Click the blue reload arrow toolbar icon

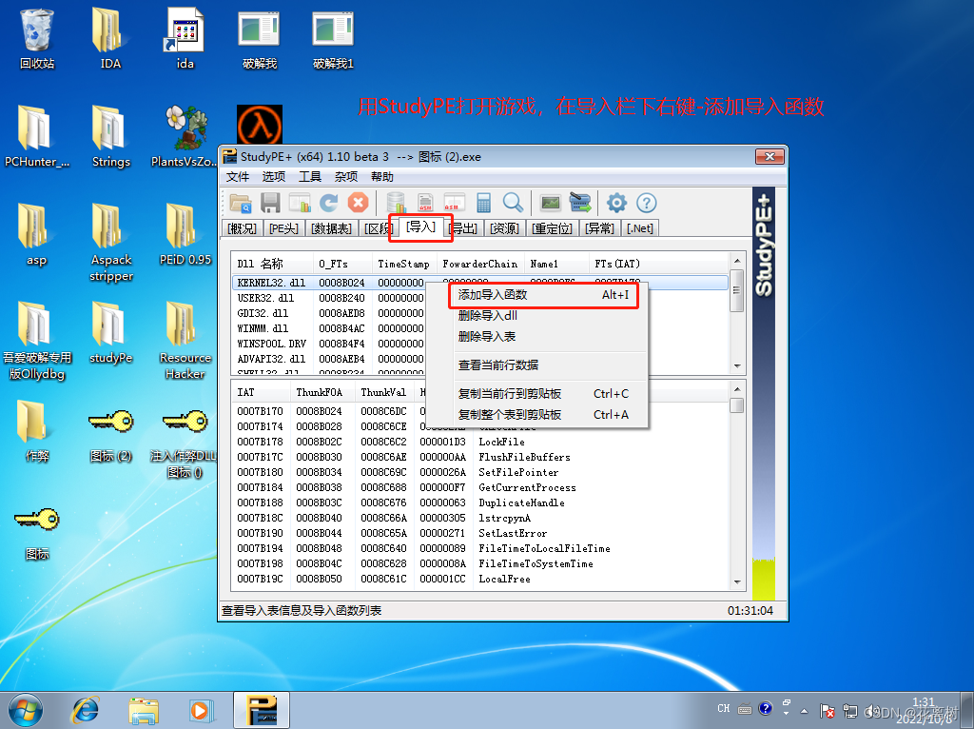[328, 203]
